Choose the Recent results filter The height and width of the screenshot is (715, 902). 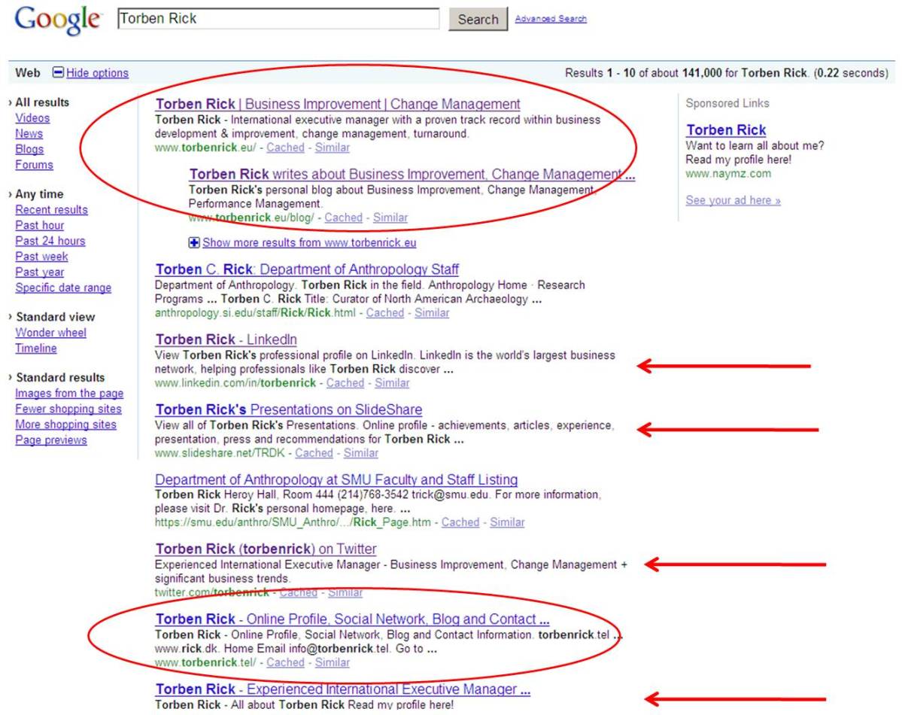pyautogui.click(x=51, y=209)
